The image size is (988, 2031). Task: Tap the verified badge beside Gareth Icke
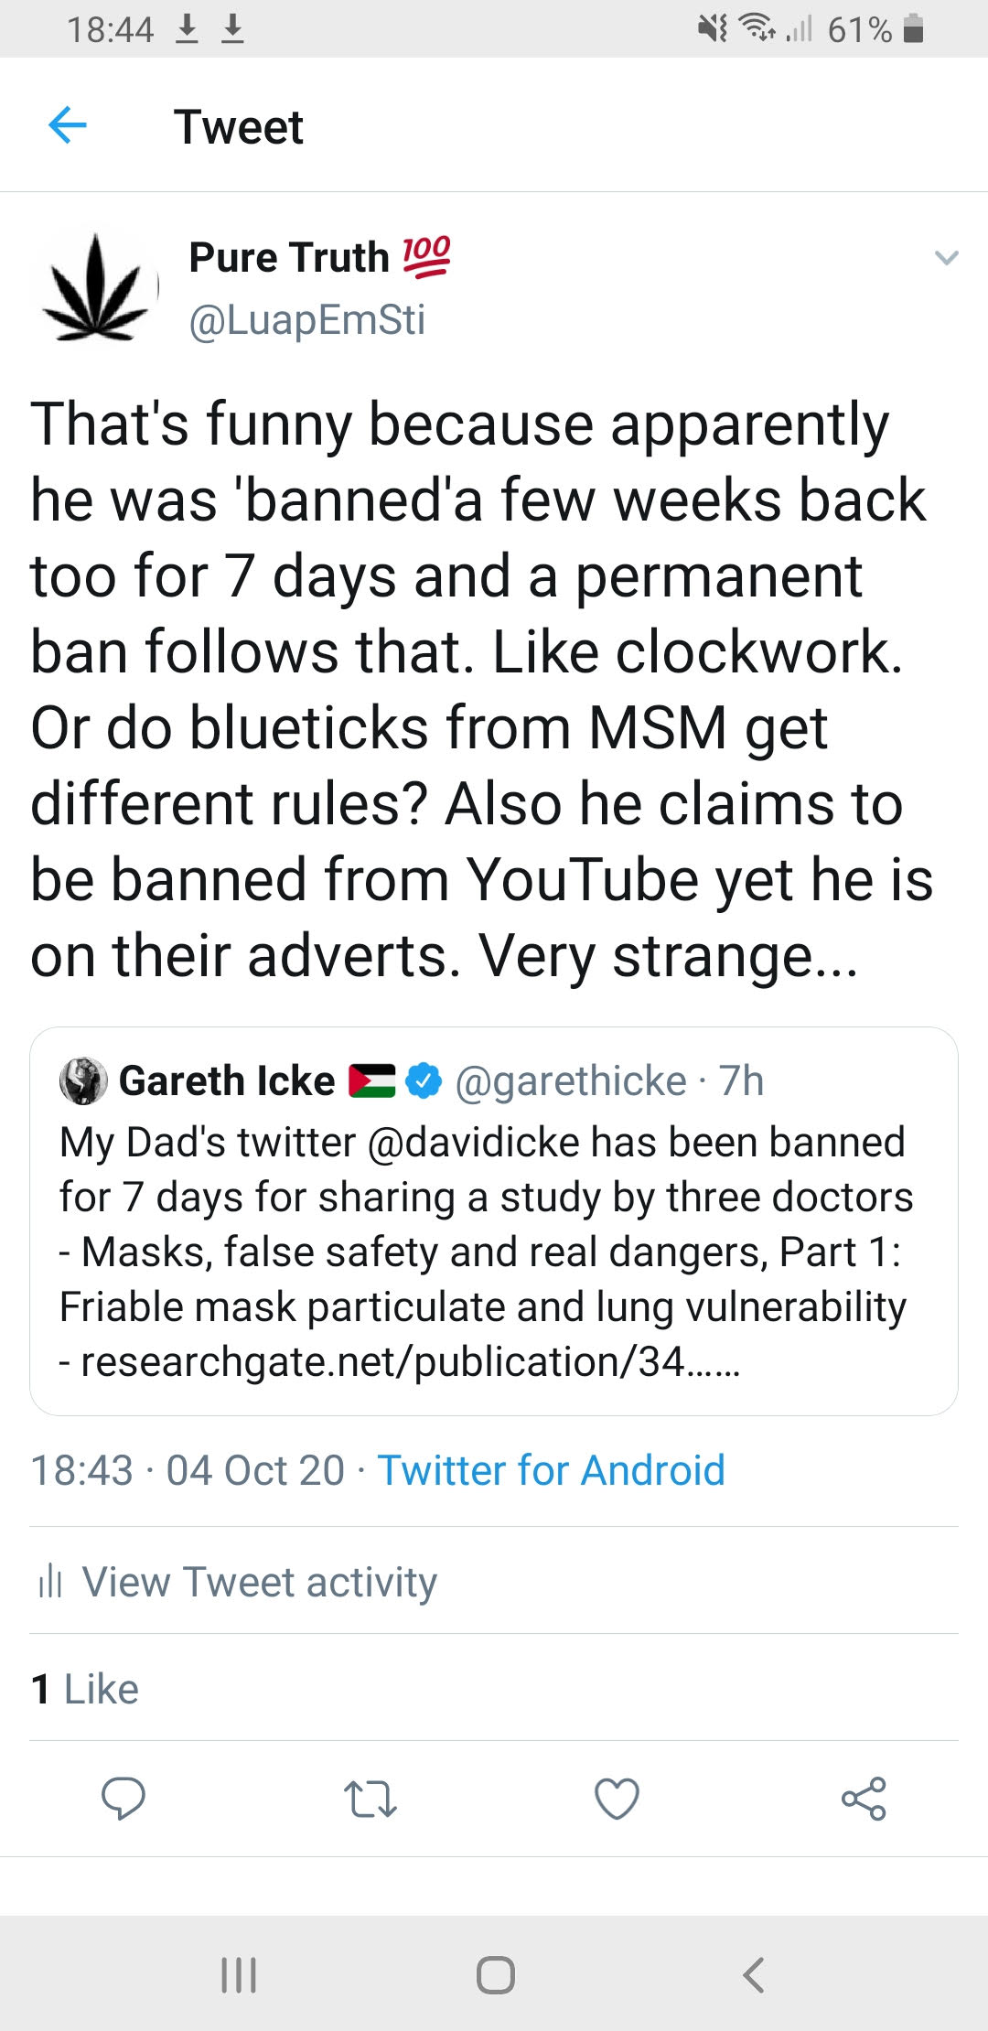click(x=424, y=1080)
